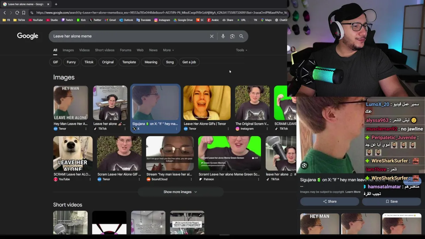Screen dimensions: 425x239
Task: Click the Google logo
Action: 28,36
